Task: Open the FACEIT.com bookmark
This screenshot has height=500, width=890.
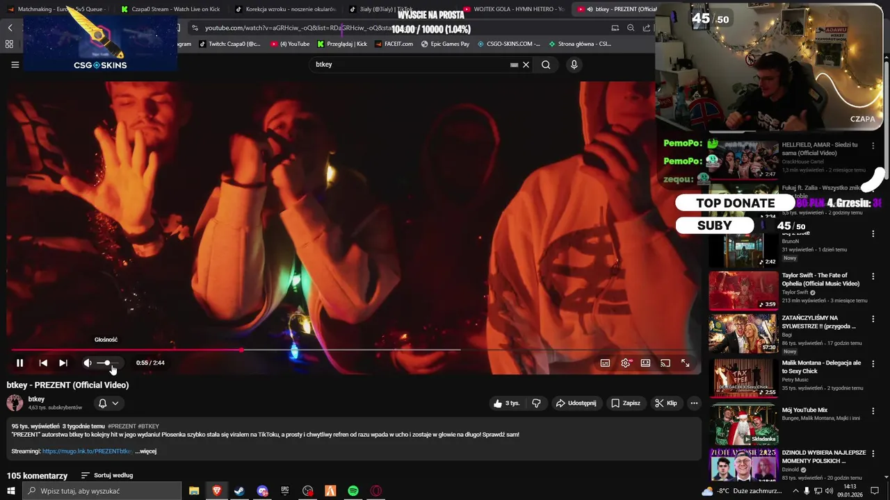Action: click(394, 44)
